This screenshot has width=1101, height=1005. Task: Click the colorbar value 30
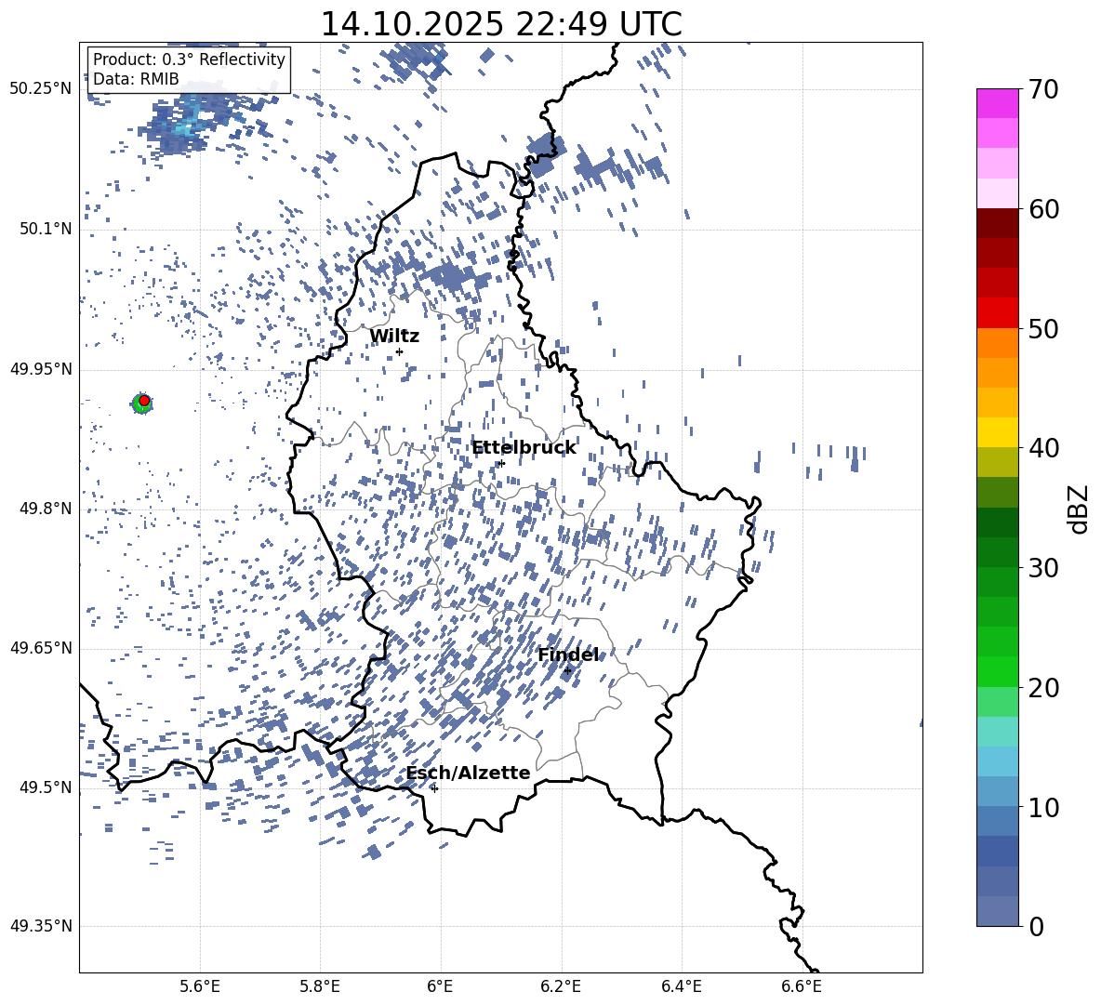(1043, 568)
